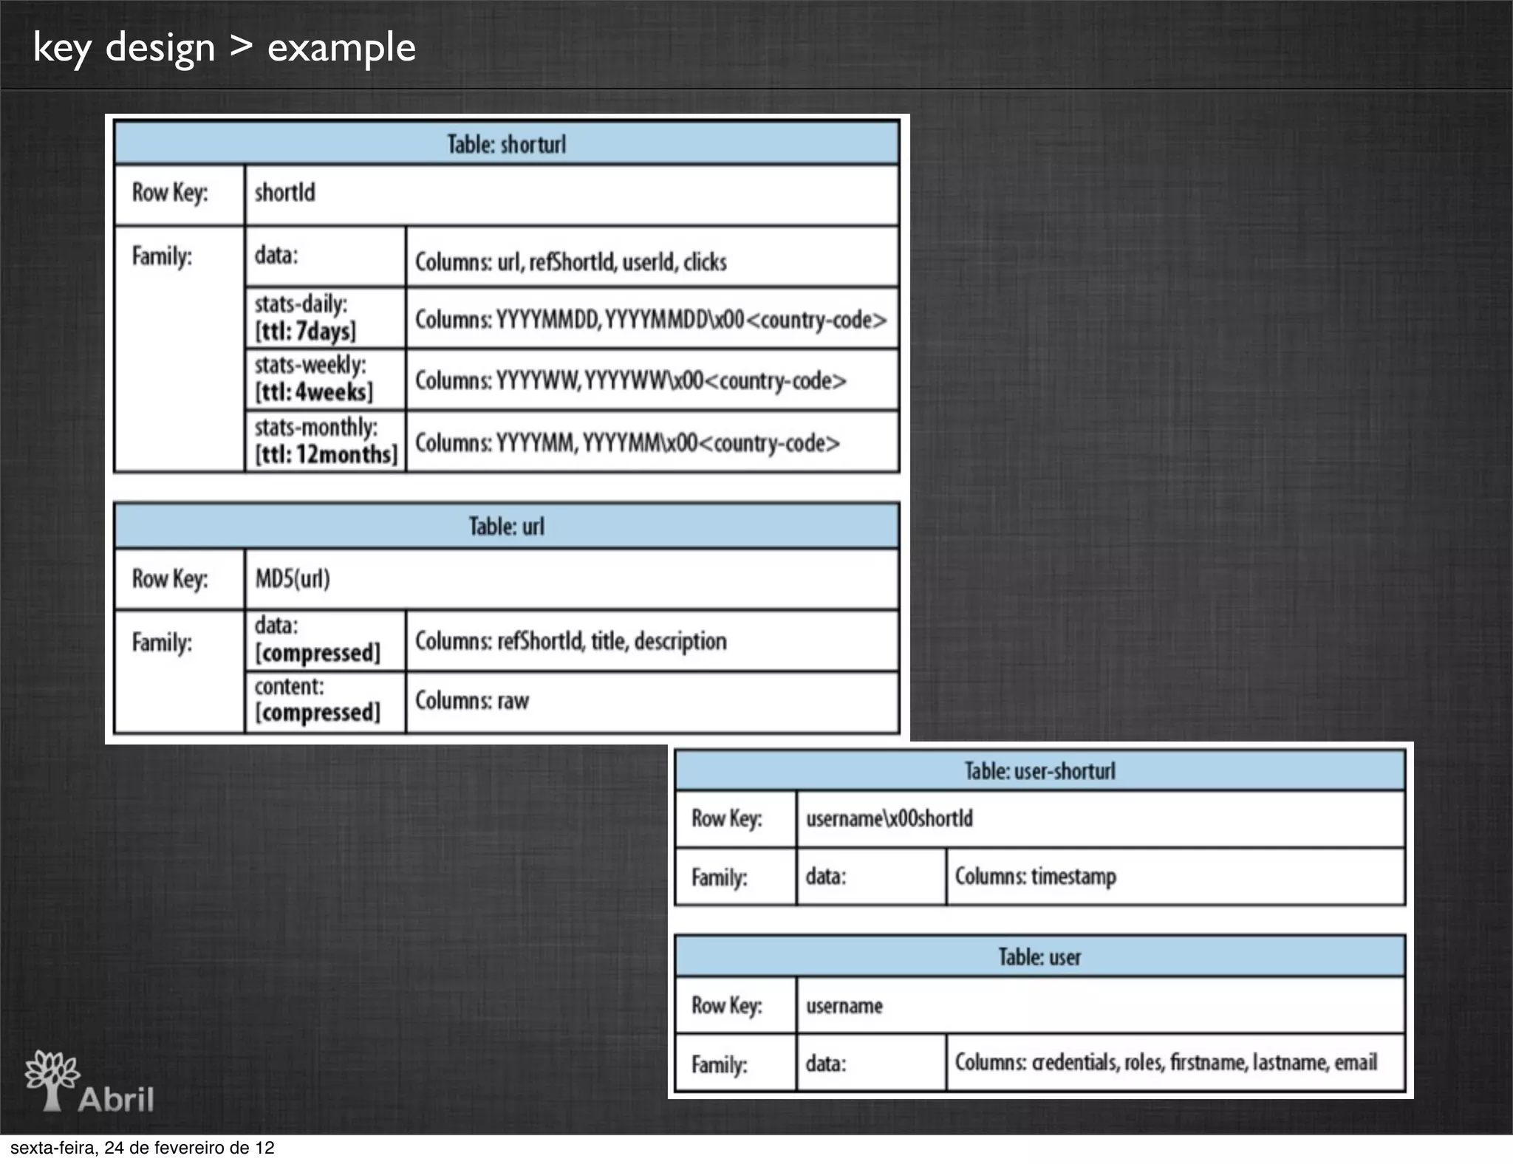The width and height of the screenshot is (1513, 1164).
Task: Click the date footer 'sexta-feira, 24 de fevereiro'
Action: pos(142,1148)
